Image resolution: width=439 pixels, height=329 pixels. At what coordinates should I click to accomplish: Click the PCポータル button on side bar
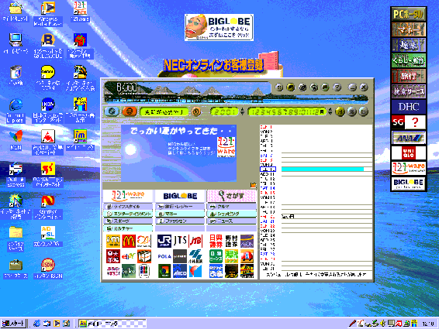pyautogui.click(x=409, y=14)
